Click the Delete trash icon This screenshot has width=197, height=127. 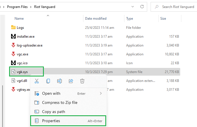coord(82,81)
